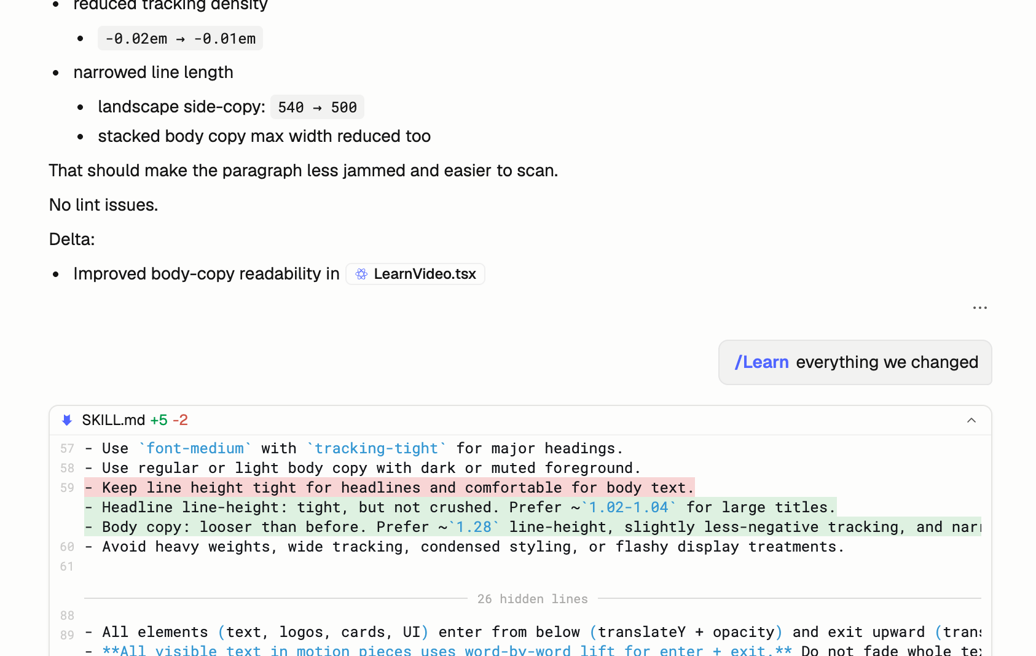Click the `font-medium` code token

tap(195, 449)
